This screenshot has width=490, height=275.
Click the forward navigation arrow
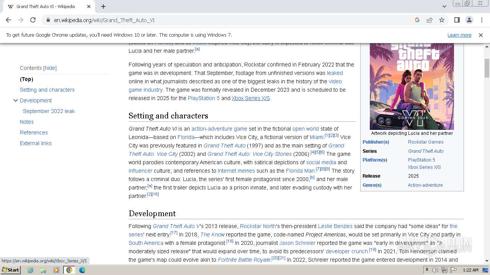click(21, 20)
